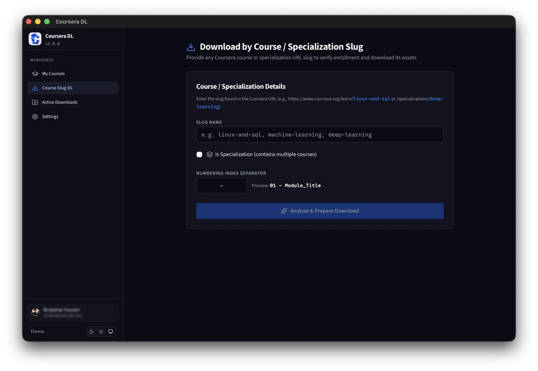538x371 pixels.
Task: Click the download arrow icon beside Course Slug DL
Action: pyautogui.click(x=35, y=88)
